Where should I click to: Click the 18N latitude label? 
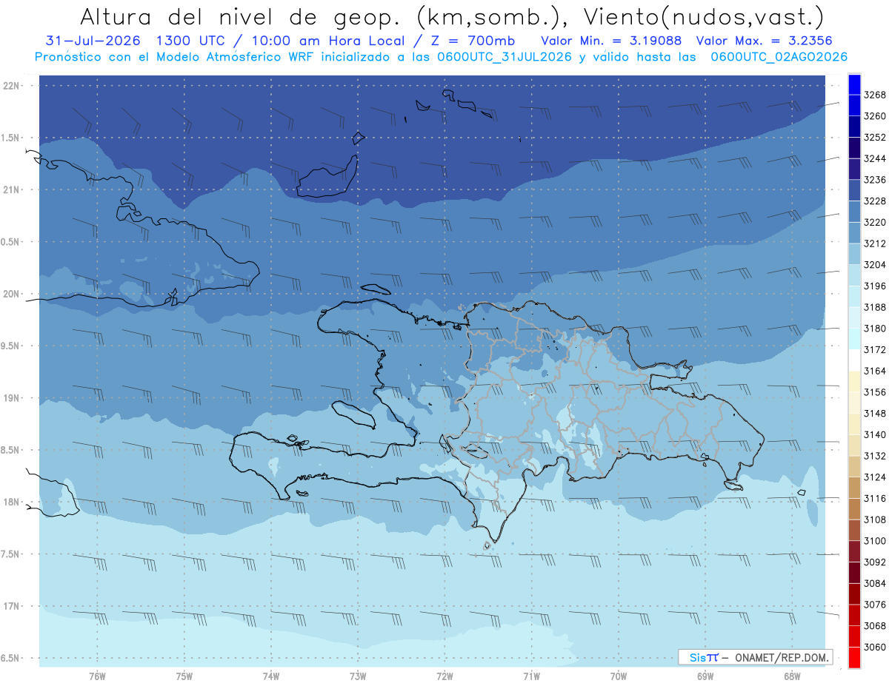(13, 502)
